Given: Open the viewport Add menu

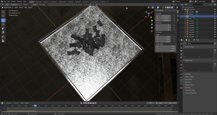Looking at the screenshot, I should (26, 7).
